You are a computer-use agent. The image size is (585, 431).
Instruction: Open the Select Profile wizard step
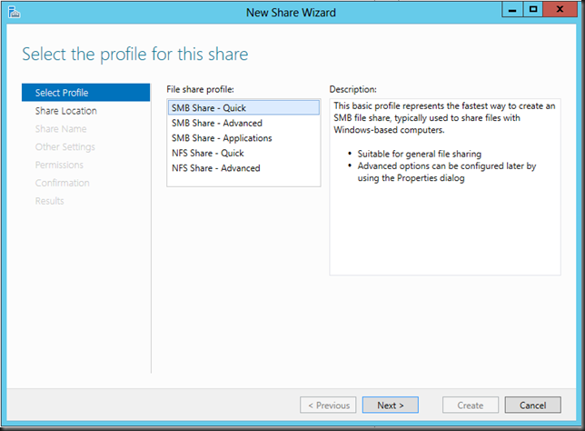click(85, 92)
